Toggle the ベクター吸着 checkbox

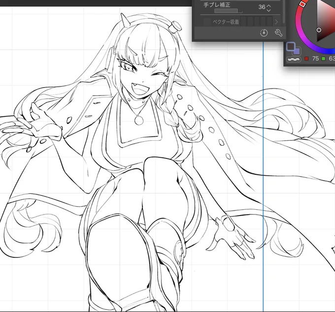[x=207, y=22]
